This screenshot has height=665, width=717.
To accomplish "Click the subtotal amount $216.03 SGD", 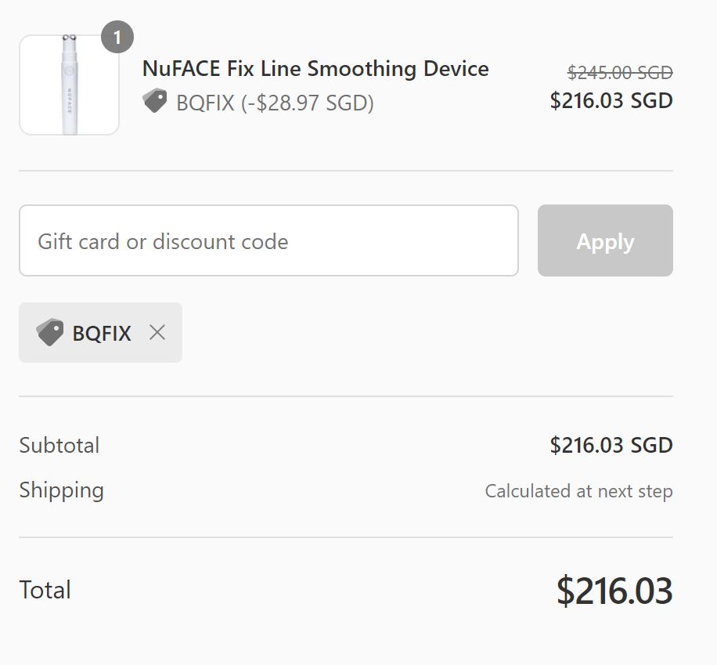I will (611, 446).
